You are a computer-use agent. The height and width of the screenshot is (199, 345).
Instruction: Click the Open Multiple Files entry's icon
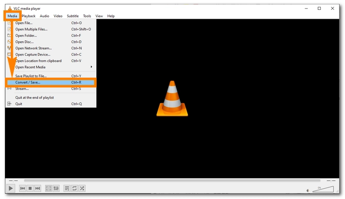click(x=9, y=29)
